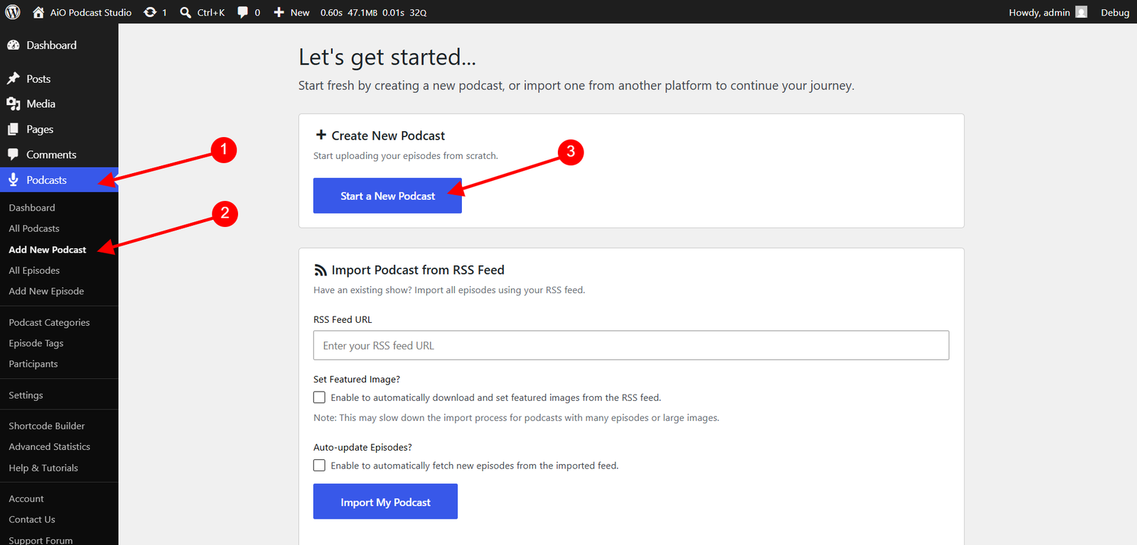Open Participants page

(x=33, y=364)
